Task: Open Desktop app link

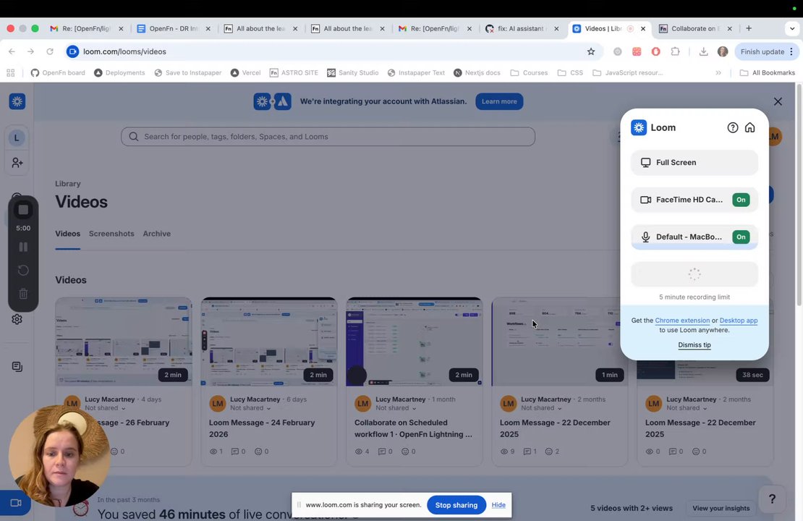Action: (x=739, y=321)
